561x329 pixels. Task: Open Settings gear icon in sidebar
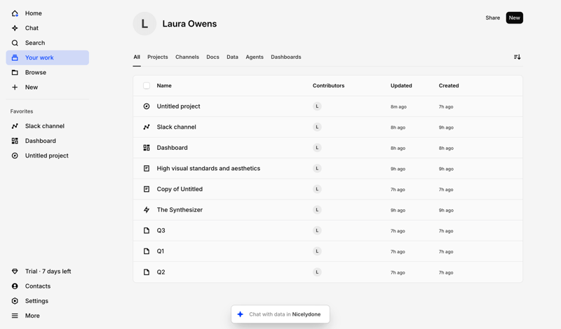15,301
